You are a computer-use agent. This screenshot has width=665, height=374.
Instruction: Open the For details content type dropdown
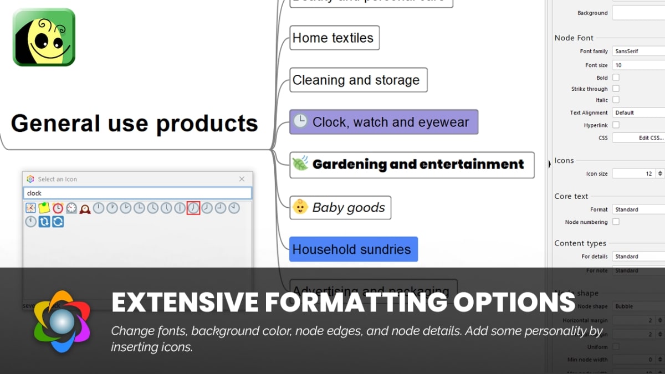[638, 257]
